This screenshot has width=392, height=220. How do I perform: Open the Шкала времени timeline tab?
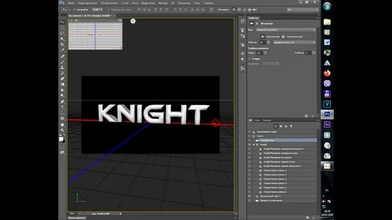click(77, 218)
